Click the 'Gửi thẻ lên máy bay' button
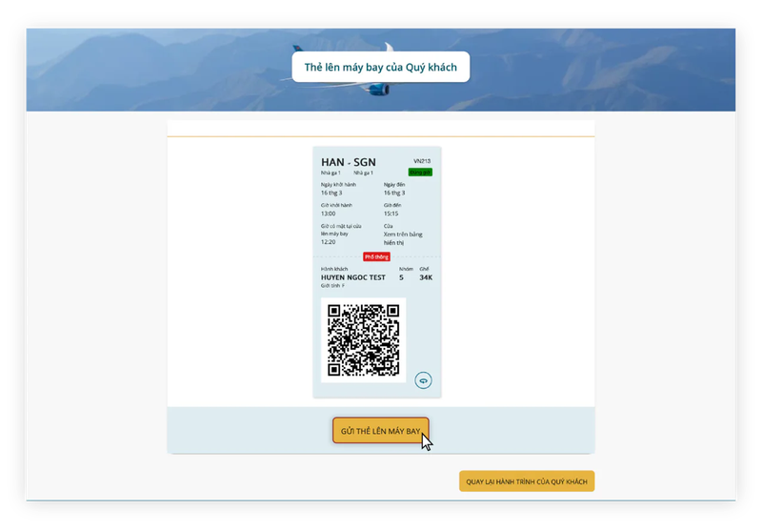The image size is (762, 531). coord(380,430)
